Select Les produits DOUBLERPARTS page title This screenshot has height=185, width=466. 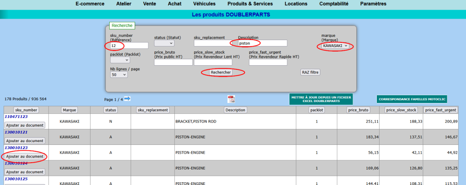pos(231,14)
